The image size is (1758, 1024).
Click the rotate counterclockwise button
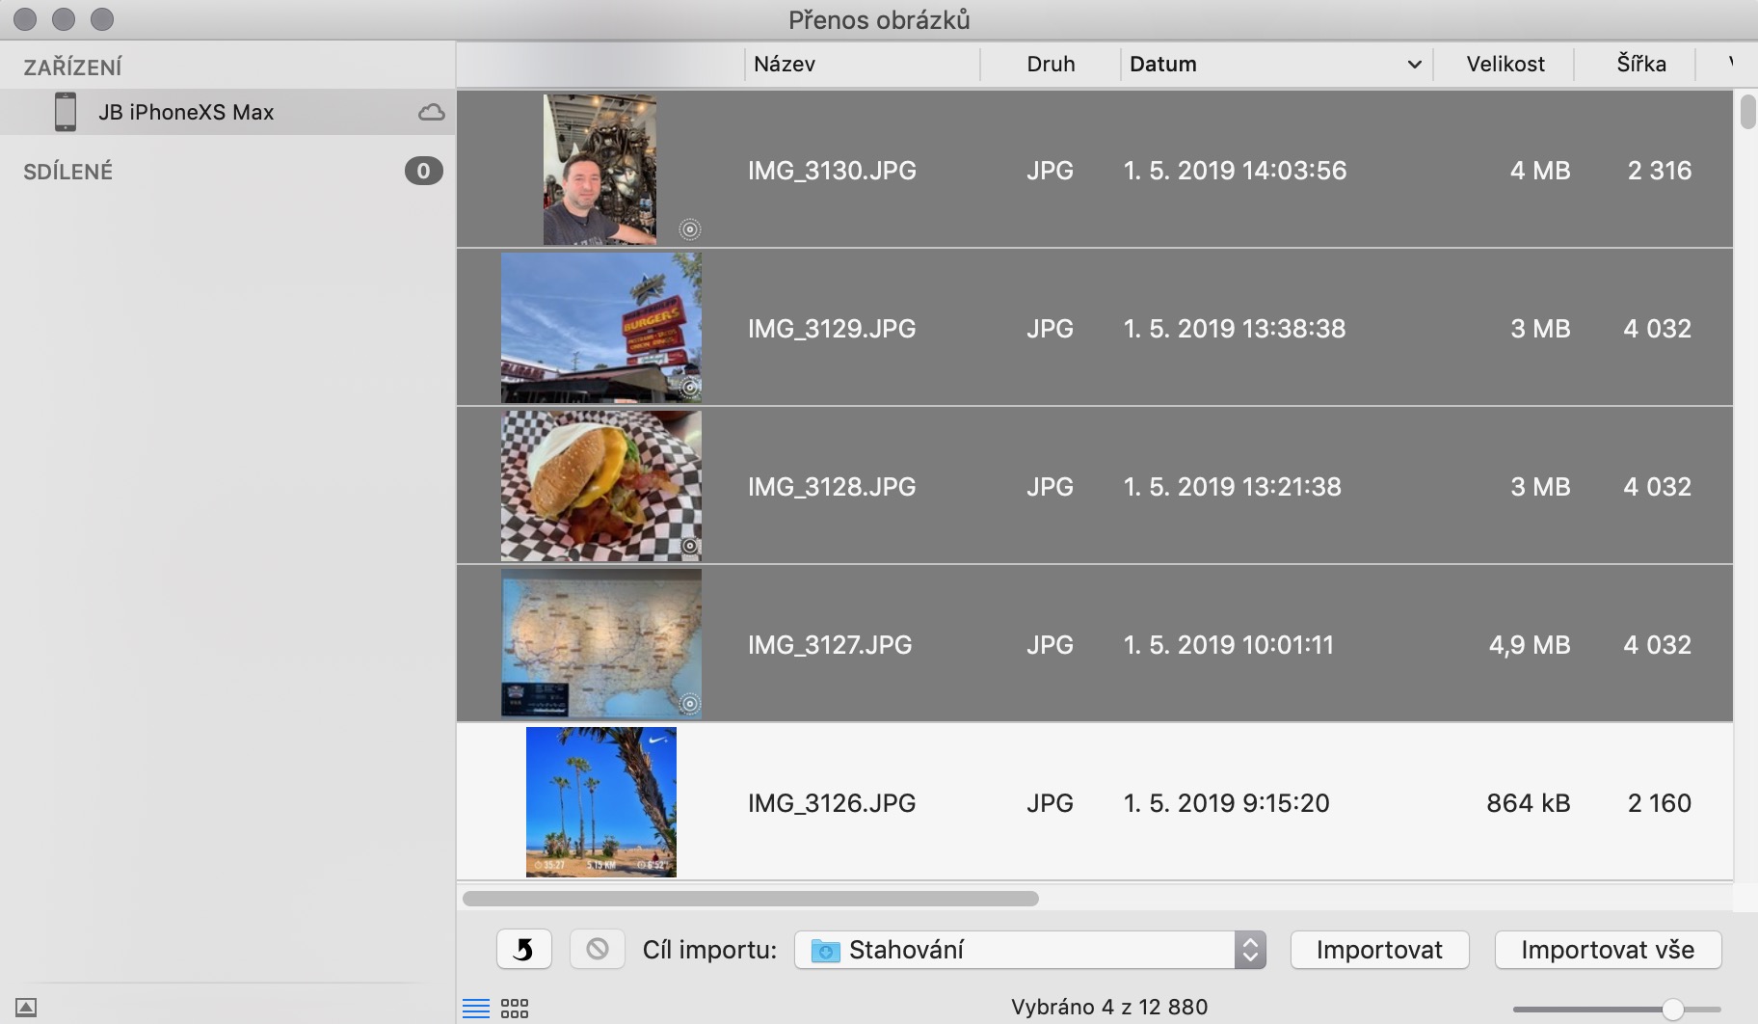coord(523,950)
